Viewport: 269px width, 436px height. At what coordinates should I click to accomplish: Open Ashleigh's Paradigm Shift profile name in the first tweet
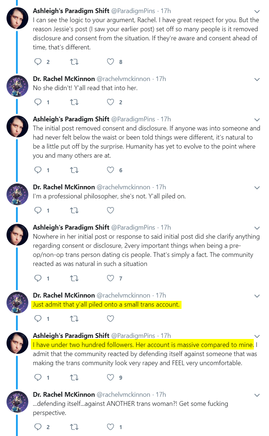(x=71, y=11)
